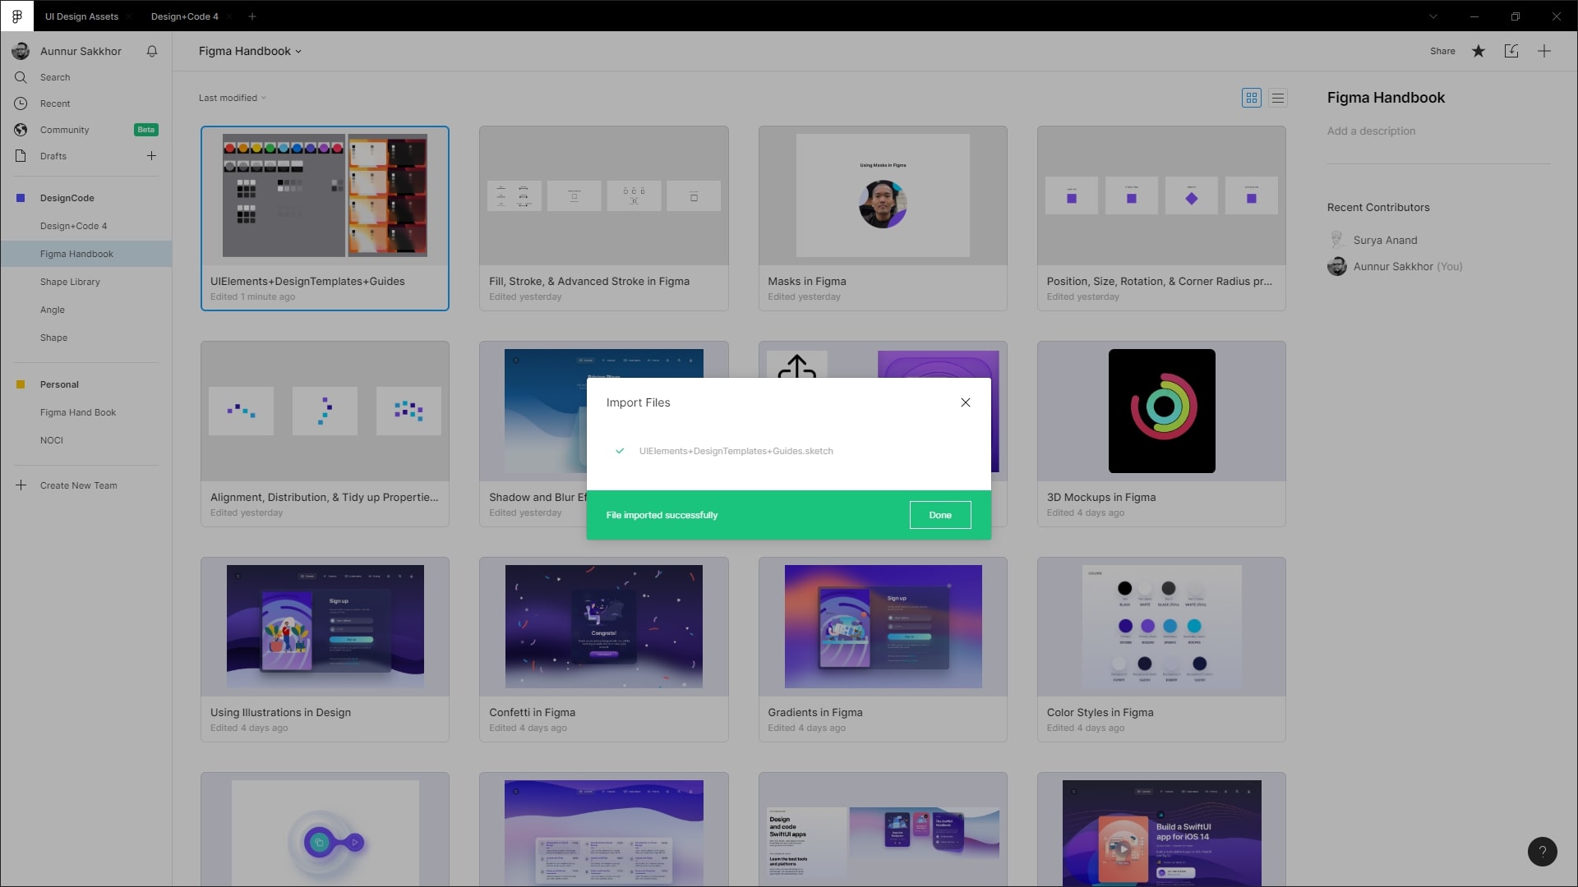This screenshot has height=887, width=1578.
Task: Open help question mark button
Action: coord(1542,852)
